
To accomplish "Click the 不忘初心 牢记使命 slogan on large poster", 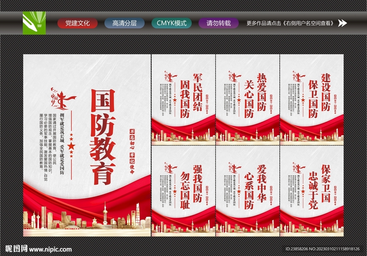I will click(x=132, y=151).
